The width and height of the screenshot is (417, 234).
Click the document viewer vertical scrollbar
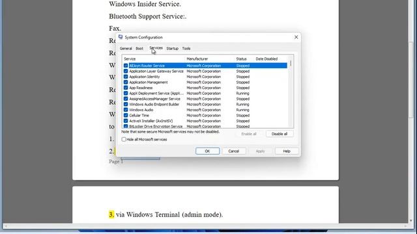(411, 79)
